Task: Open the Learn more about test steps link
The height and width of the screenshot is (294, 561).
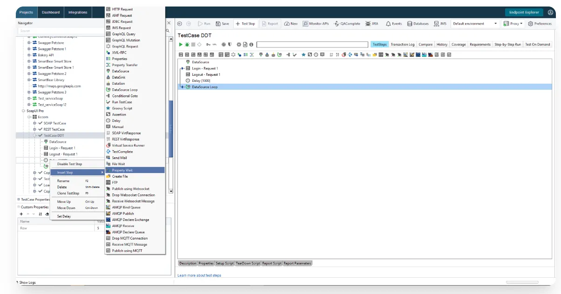Action: 199,274
